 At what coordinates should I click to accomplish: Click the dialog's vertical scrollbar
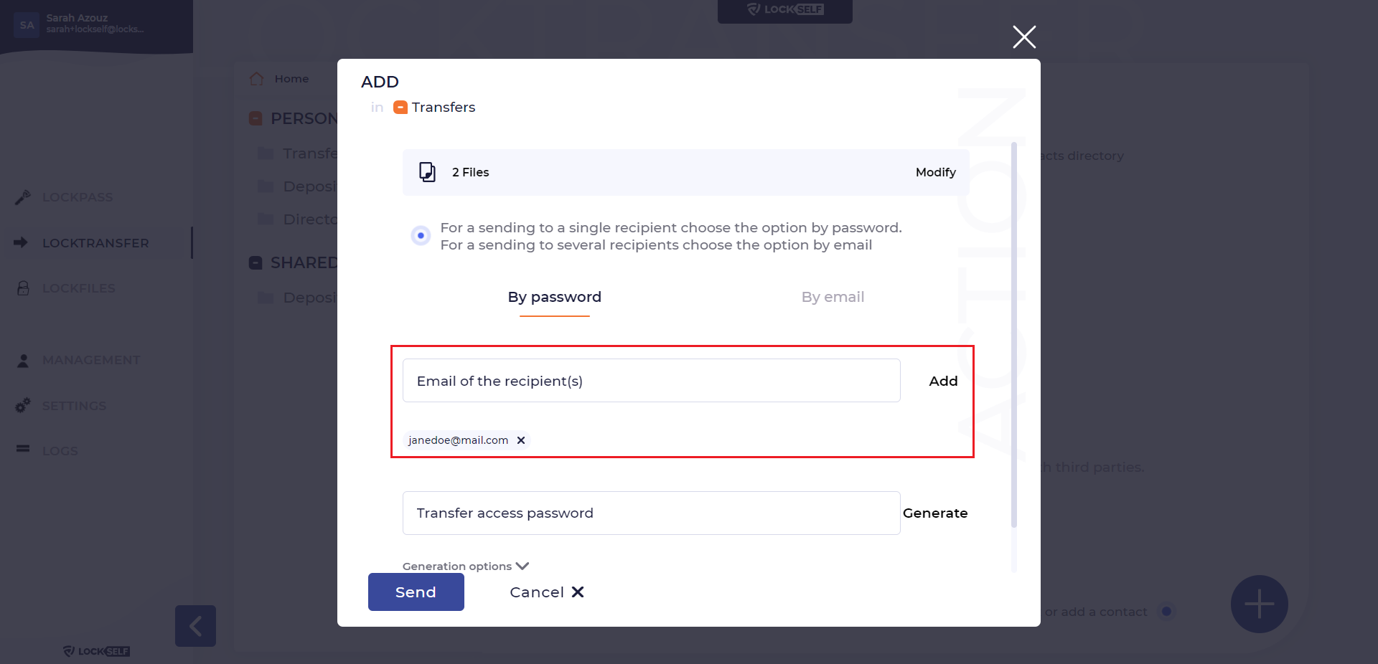point(1014,335)
